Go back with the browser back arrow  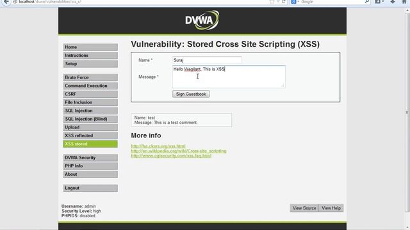[x=6, y=1]
